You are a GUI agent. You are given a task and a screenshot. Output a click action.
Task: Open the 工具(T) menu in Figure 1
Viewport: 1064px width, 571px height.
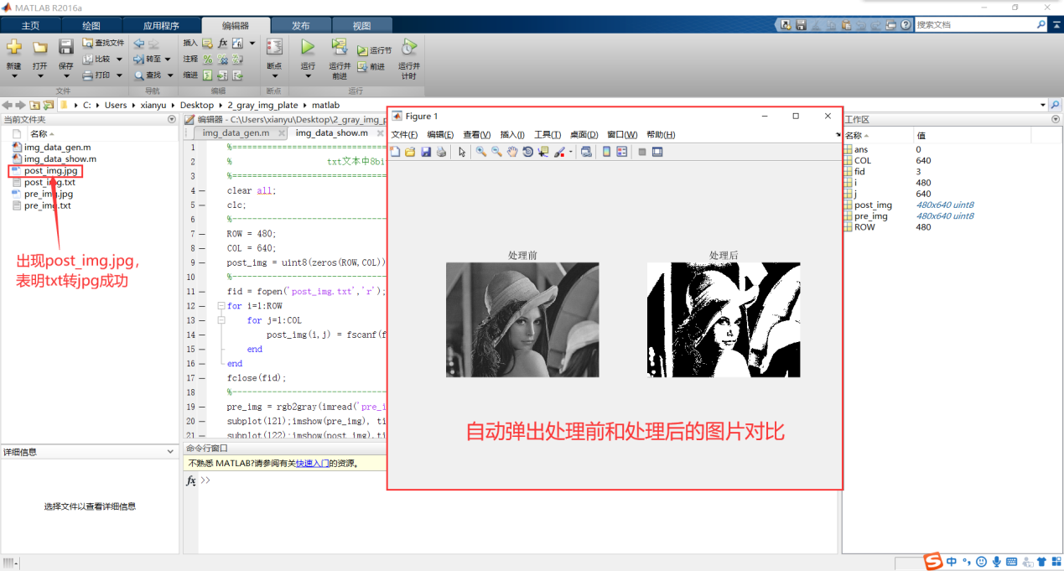click(548, 135)
